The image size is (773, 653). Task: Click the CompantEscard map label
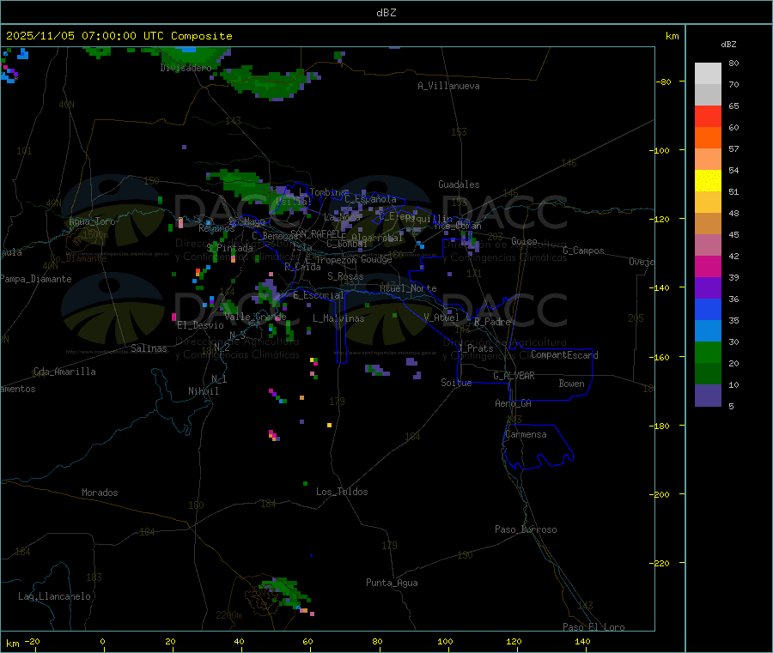(x=564, y=355)
